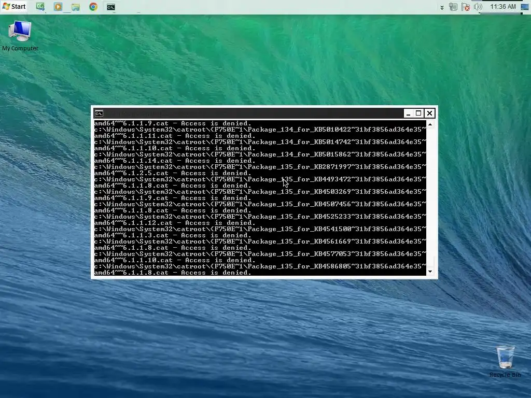Image resolution: width=531 pixels, height=398 pixels.
Task: Click the amd64~~6.1.1.3.cat access denied line
Action: (173, 236)
